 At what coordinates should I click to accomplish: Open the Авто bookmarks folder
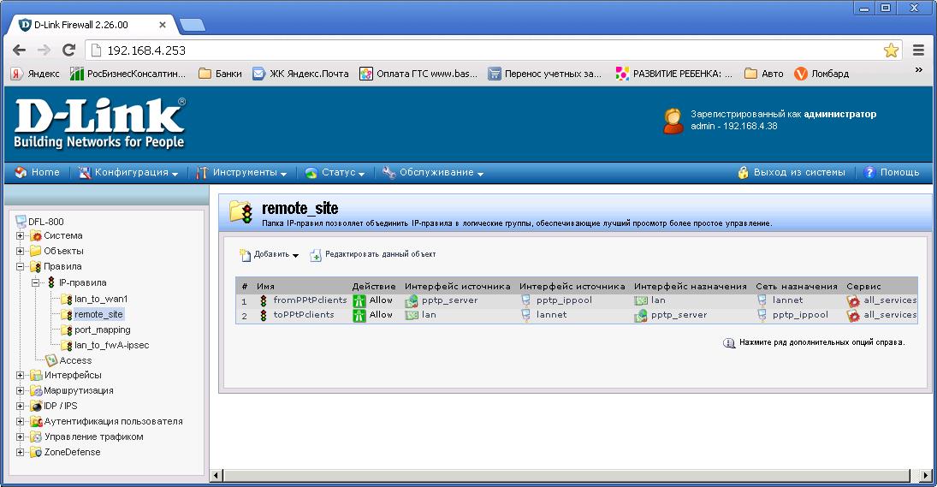[x=763, y=74]
